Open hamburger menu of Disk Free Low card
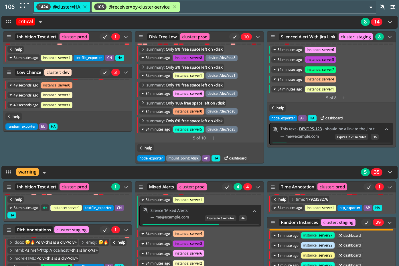Screen dimensions: 399x266 141,37
